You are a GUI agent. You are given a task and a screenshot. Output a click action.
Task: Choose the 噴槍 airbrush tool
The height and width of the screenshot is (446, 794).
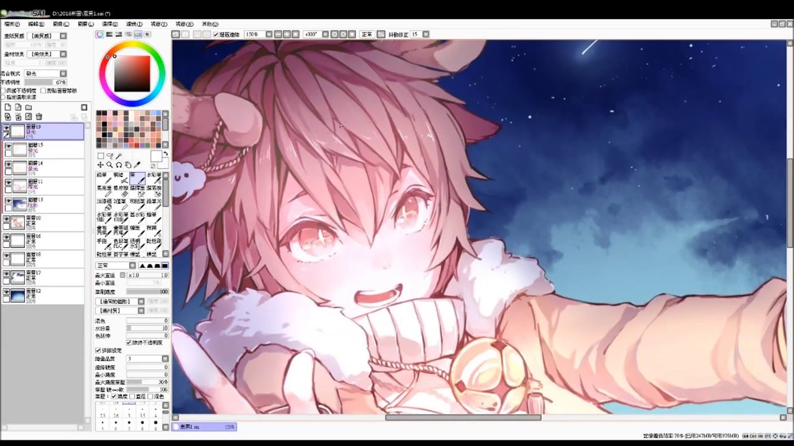pos(120,178)
